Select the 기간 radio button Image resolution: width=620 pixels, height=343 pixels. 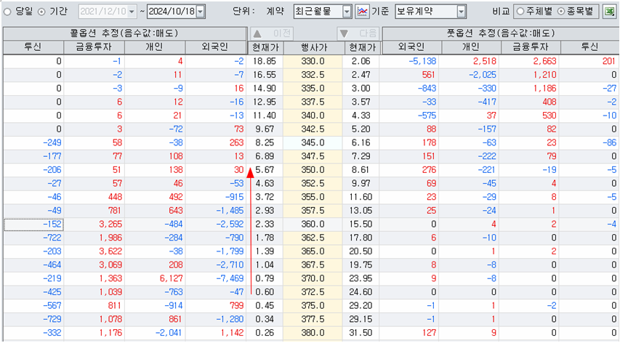(41, 12)
